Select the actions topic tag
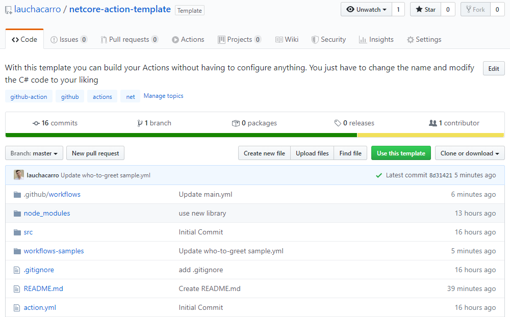The image size is (510, 317). pyautogui.click(x=102, y=96)
